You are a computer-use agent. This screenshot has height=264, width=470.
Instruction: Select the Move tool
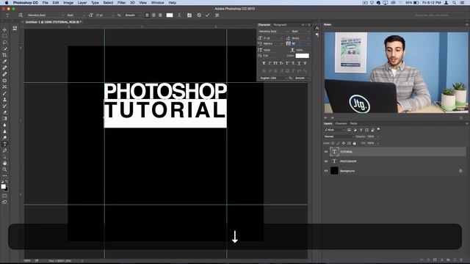4,29
